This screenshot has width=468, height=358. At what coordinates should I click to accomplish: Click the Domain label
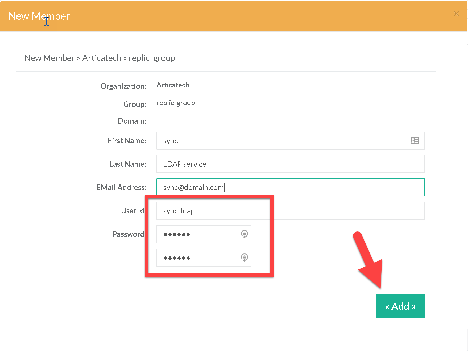pyautogui.click(x=132, y=121)
